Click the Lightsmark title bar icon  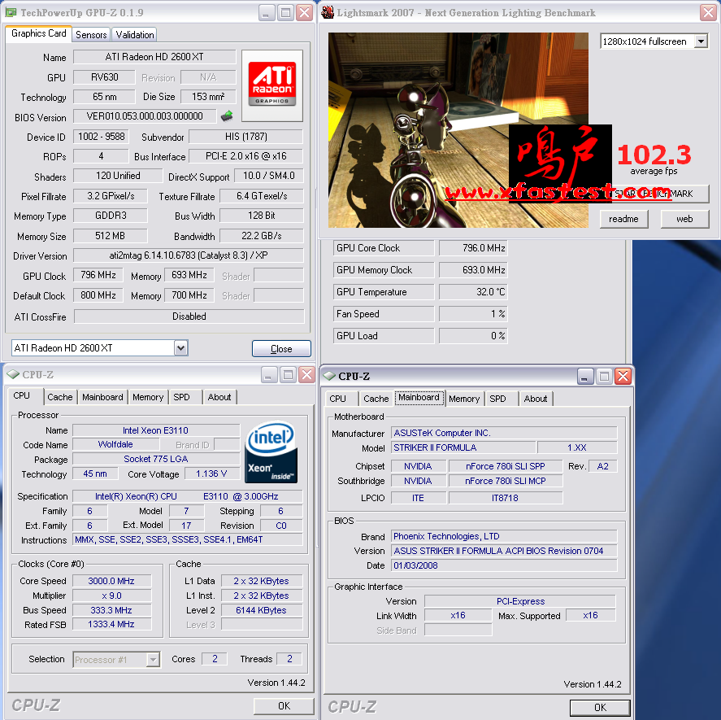[328, 12]
